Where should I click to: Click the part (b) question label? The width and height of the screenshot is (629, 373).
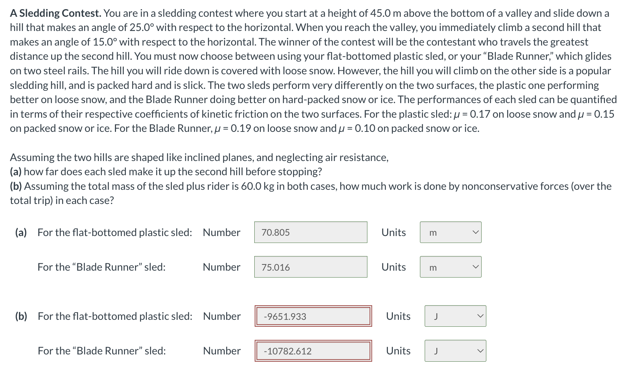click(21, 316)
